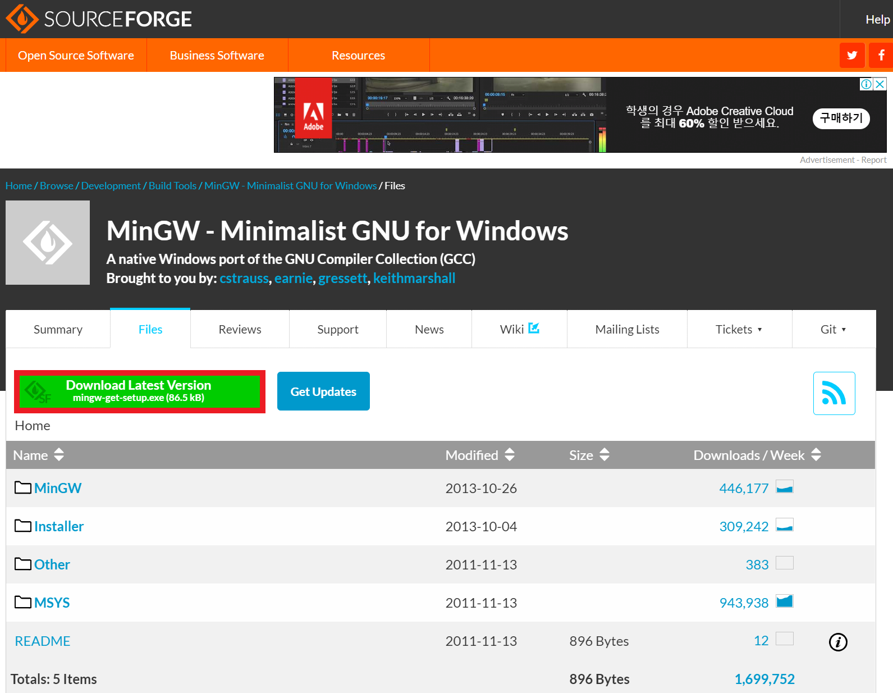Open the News tab
Screen dimensions: 893x693
coord(429,330)
